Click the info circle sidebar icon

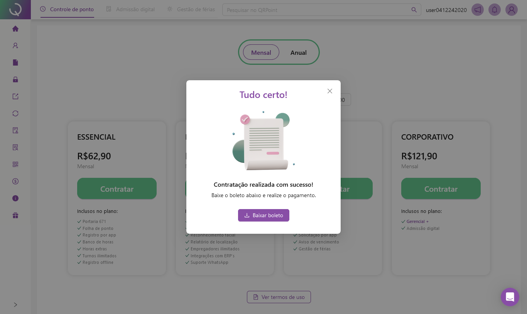(x=15, y=198)
